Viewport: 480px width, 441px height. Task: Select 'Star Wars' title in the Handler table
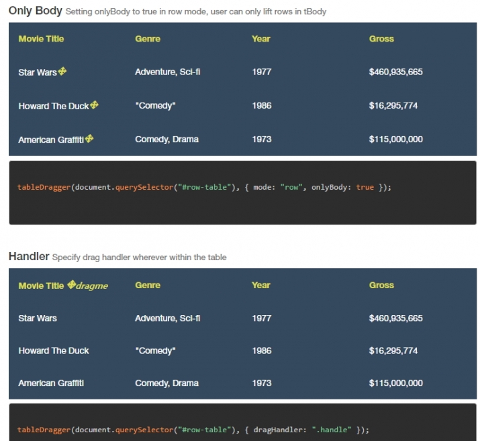(x=38, y=318)
